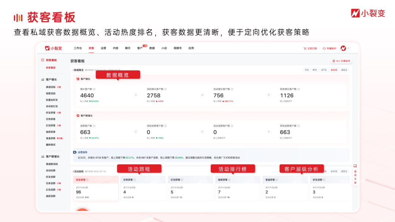Screen dimensions: 395x222
Task: Open the 使用手册 side panel icon
Action: click(355, 166)
